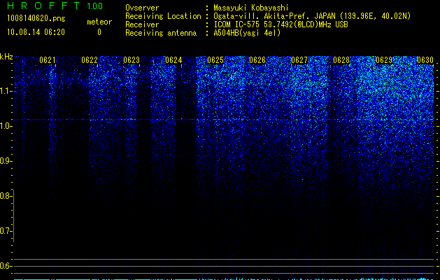Click the 0625 time marker
This screenshot has width=440, height=280.
(215, 60)
